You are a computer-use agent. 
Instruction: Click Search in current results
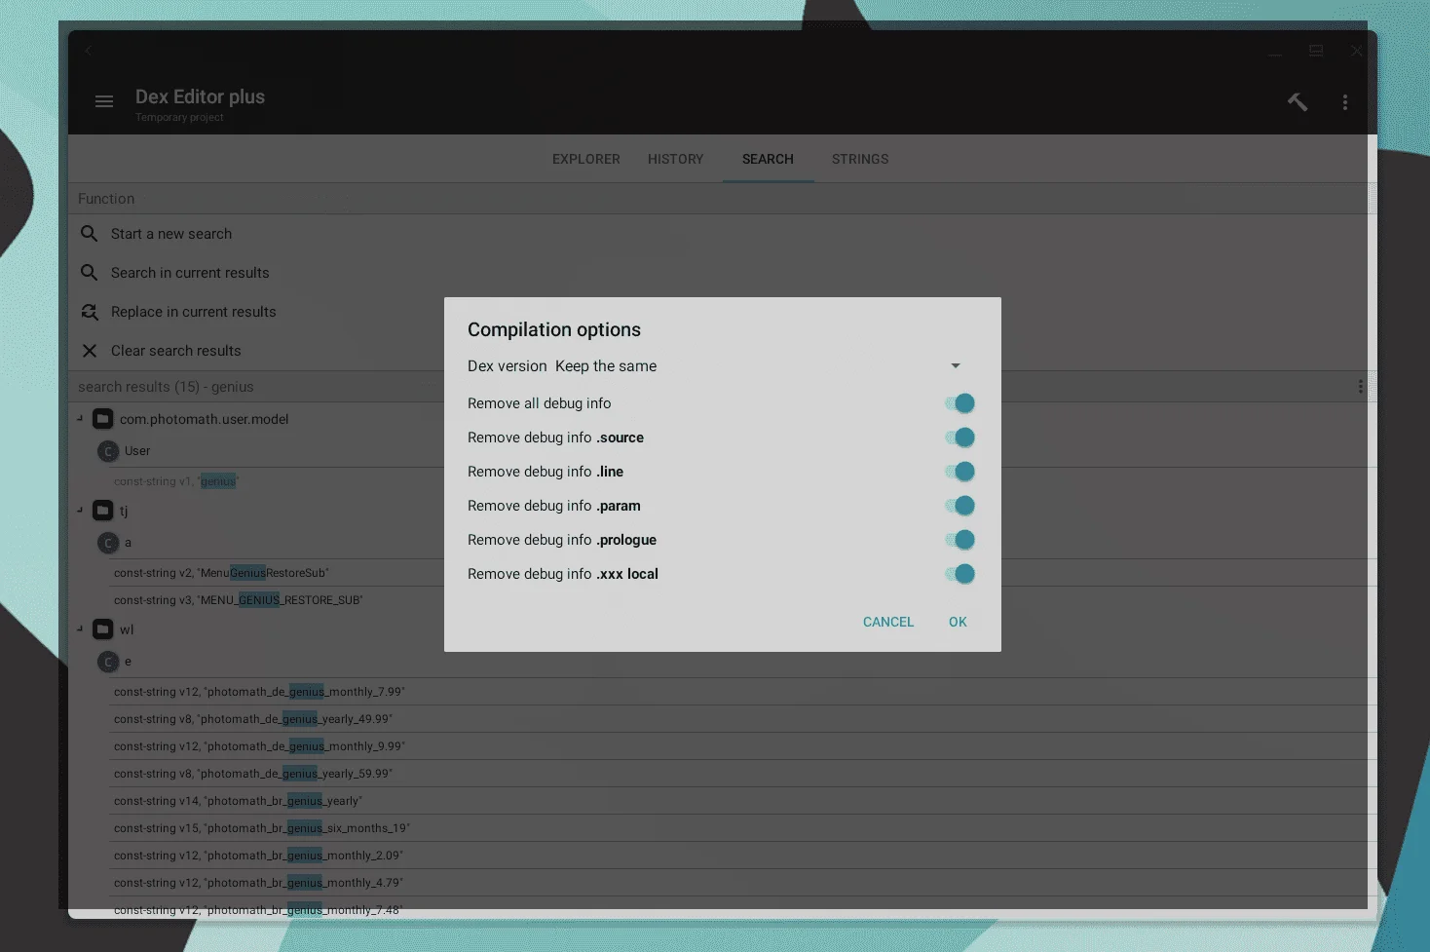[190, 273]
